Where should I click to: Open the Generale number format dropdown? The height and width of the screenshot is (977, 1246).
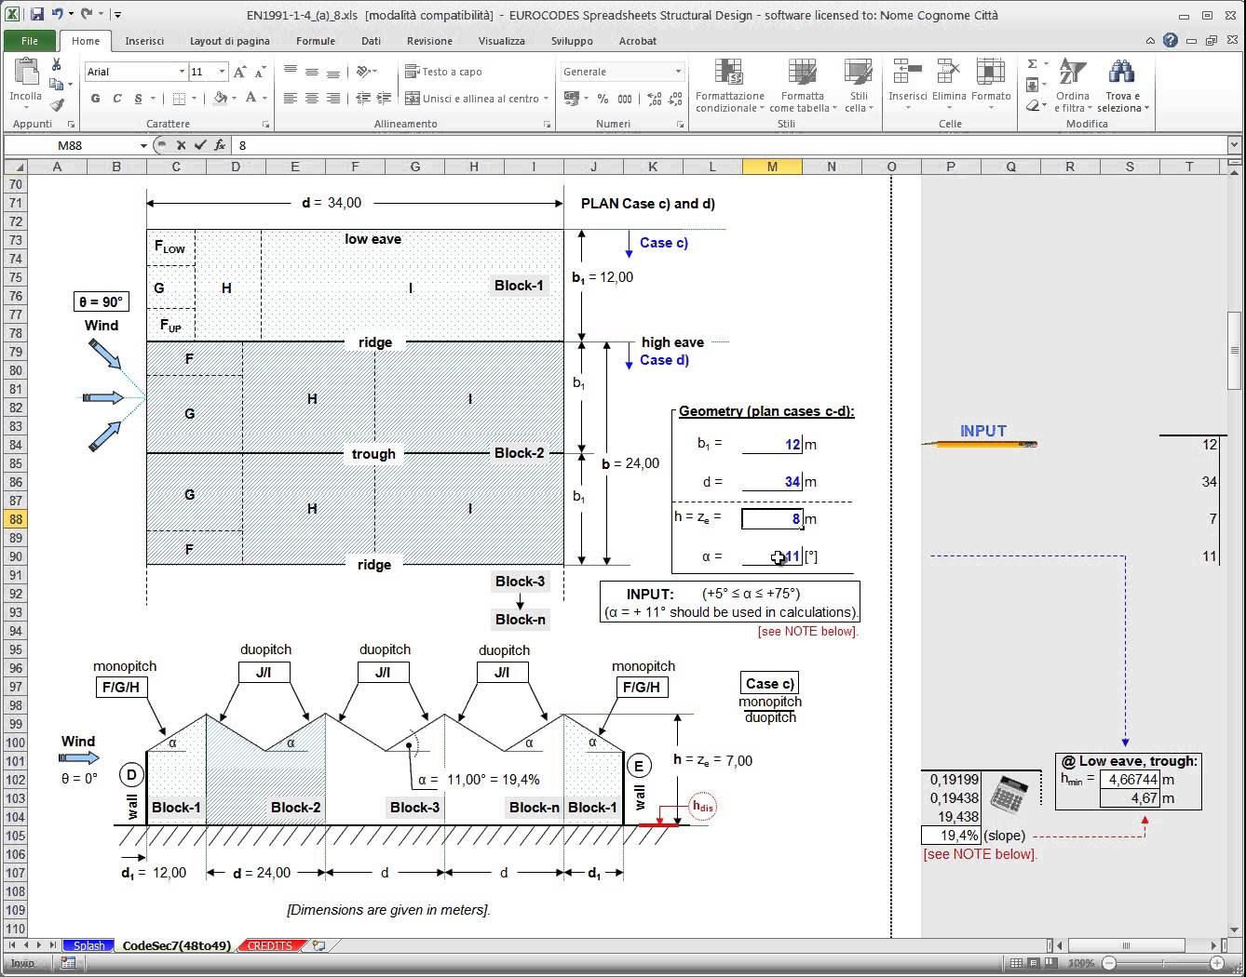[677, 72]
